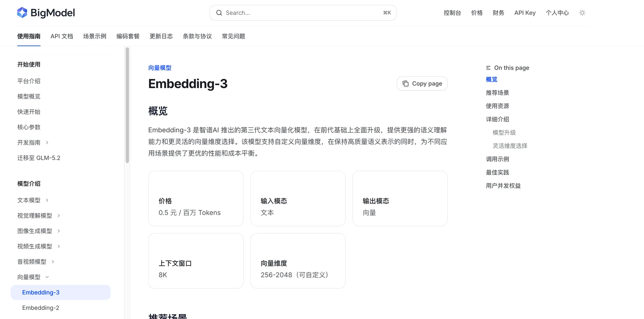This screenshot has height=319, width=644.
Task: Collapse the 向量模型 sidebar section
Action: click(x=47, y=277)
